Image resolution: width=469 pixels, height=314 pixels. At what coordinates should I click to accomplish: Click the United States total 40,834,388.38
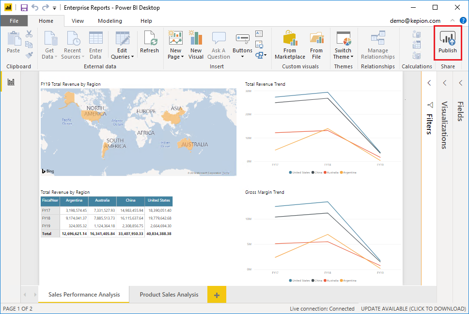coord(159,234)
